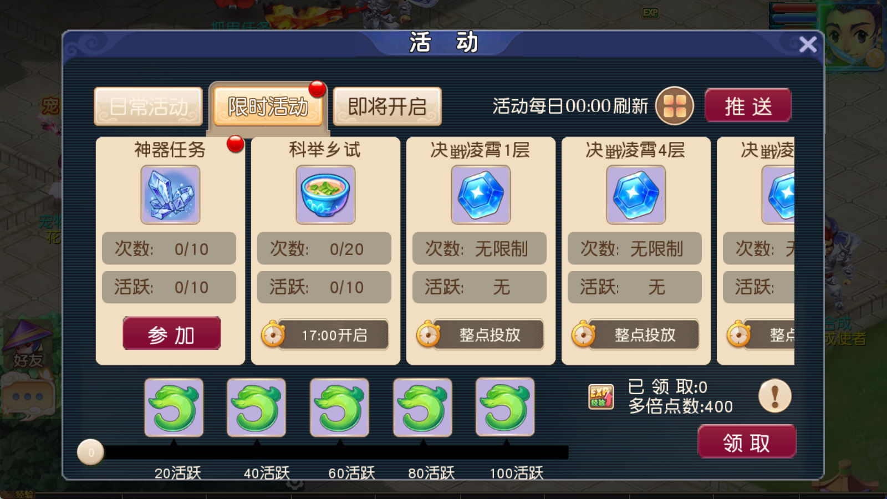Claim the 100活跃 green reward
Screen dimensions: 887x499
[x=505, y=408]
